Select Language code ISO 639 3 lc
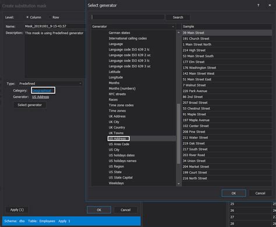276x227 pixels. tap(129, 61)
